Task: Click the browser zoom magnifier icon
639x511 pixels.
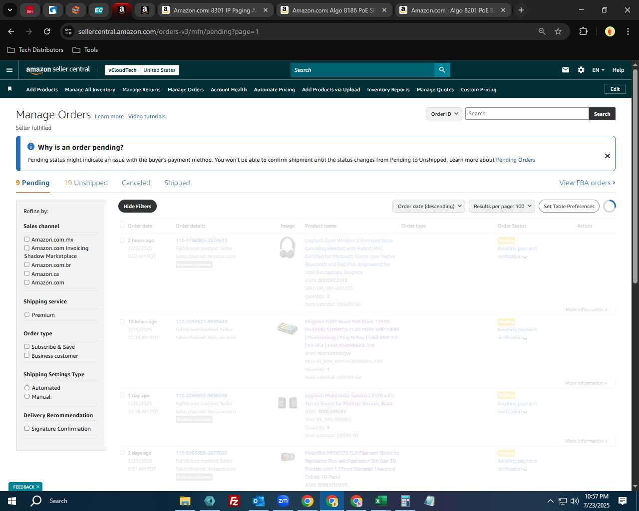Action: click(542, 31)
